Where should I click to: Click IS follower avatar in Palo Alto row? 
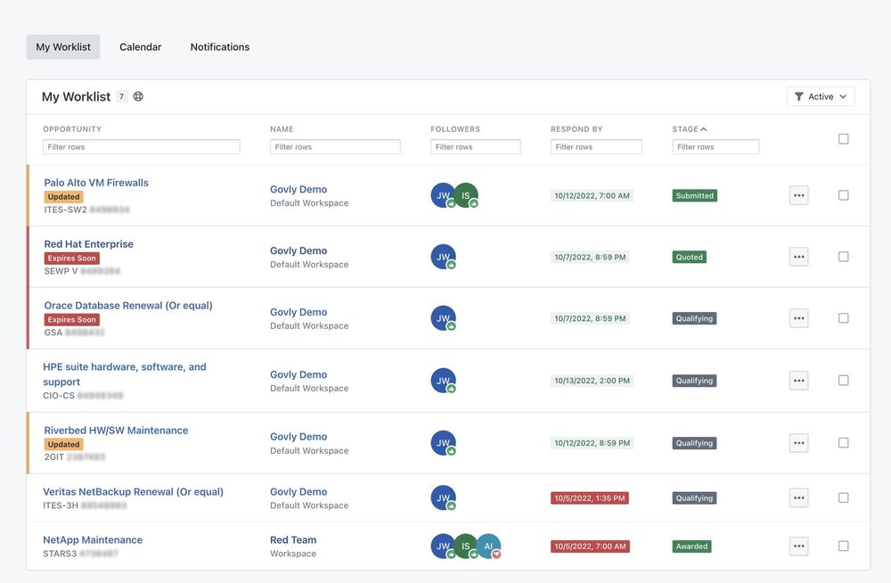click(x=468, y=195)
